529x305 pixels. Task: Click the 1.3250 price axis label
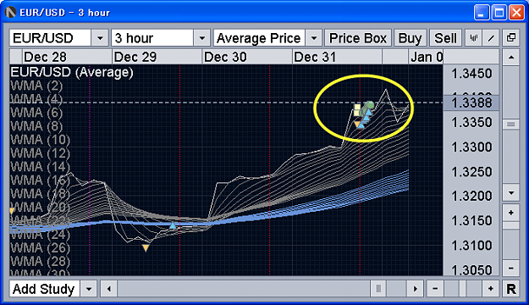point(471,172)
